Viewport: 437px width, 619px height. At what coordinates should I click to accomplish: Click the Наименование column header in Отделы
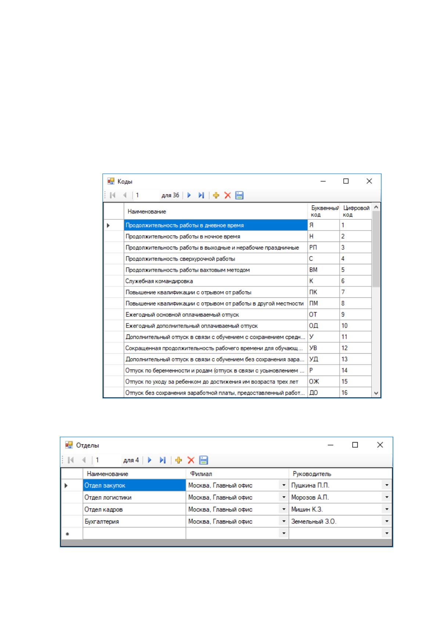[134, 474]
